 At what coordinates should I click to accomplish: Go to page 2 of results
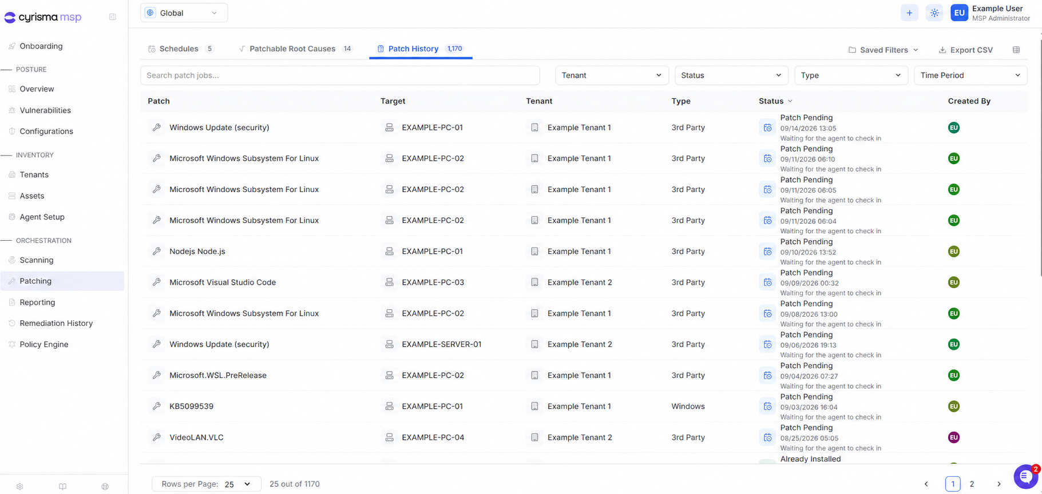pyautogui.click(x=972, y=484)
